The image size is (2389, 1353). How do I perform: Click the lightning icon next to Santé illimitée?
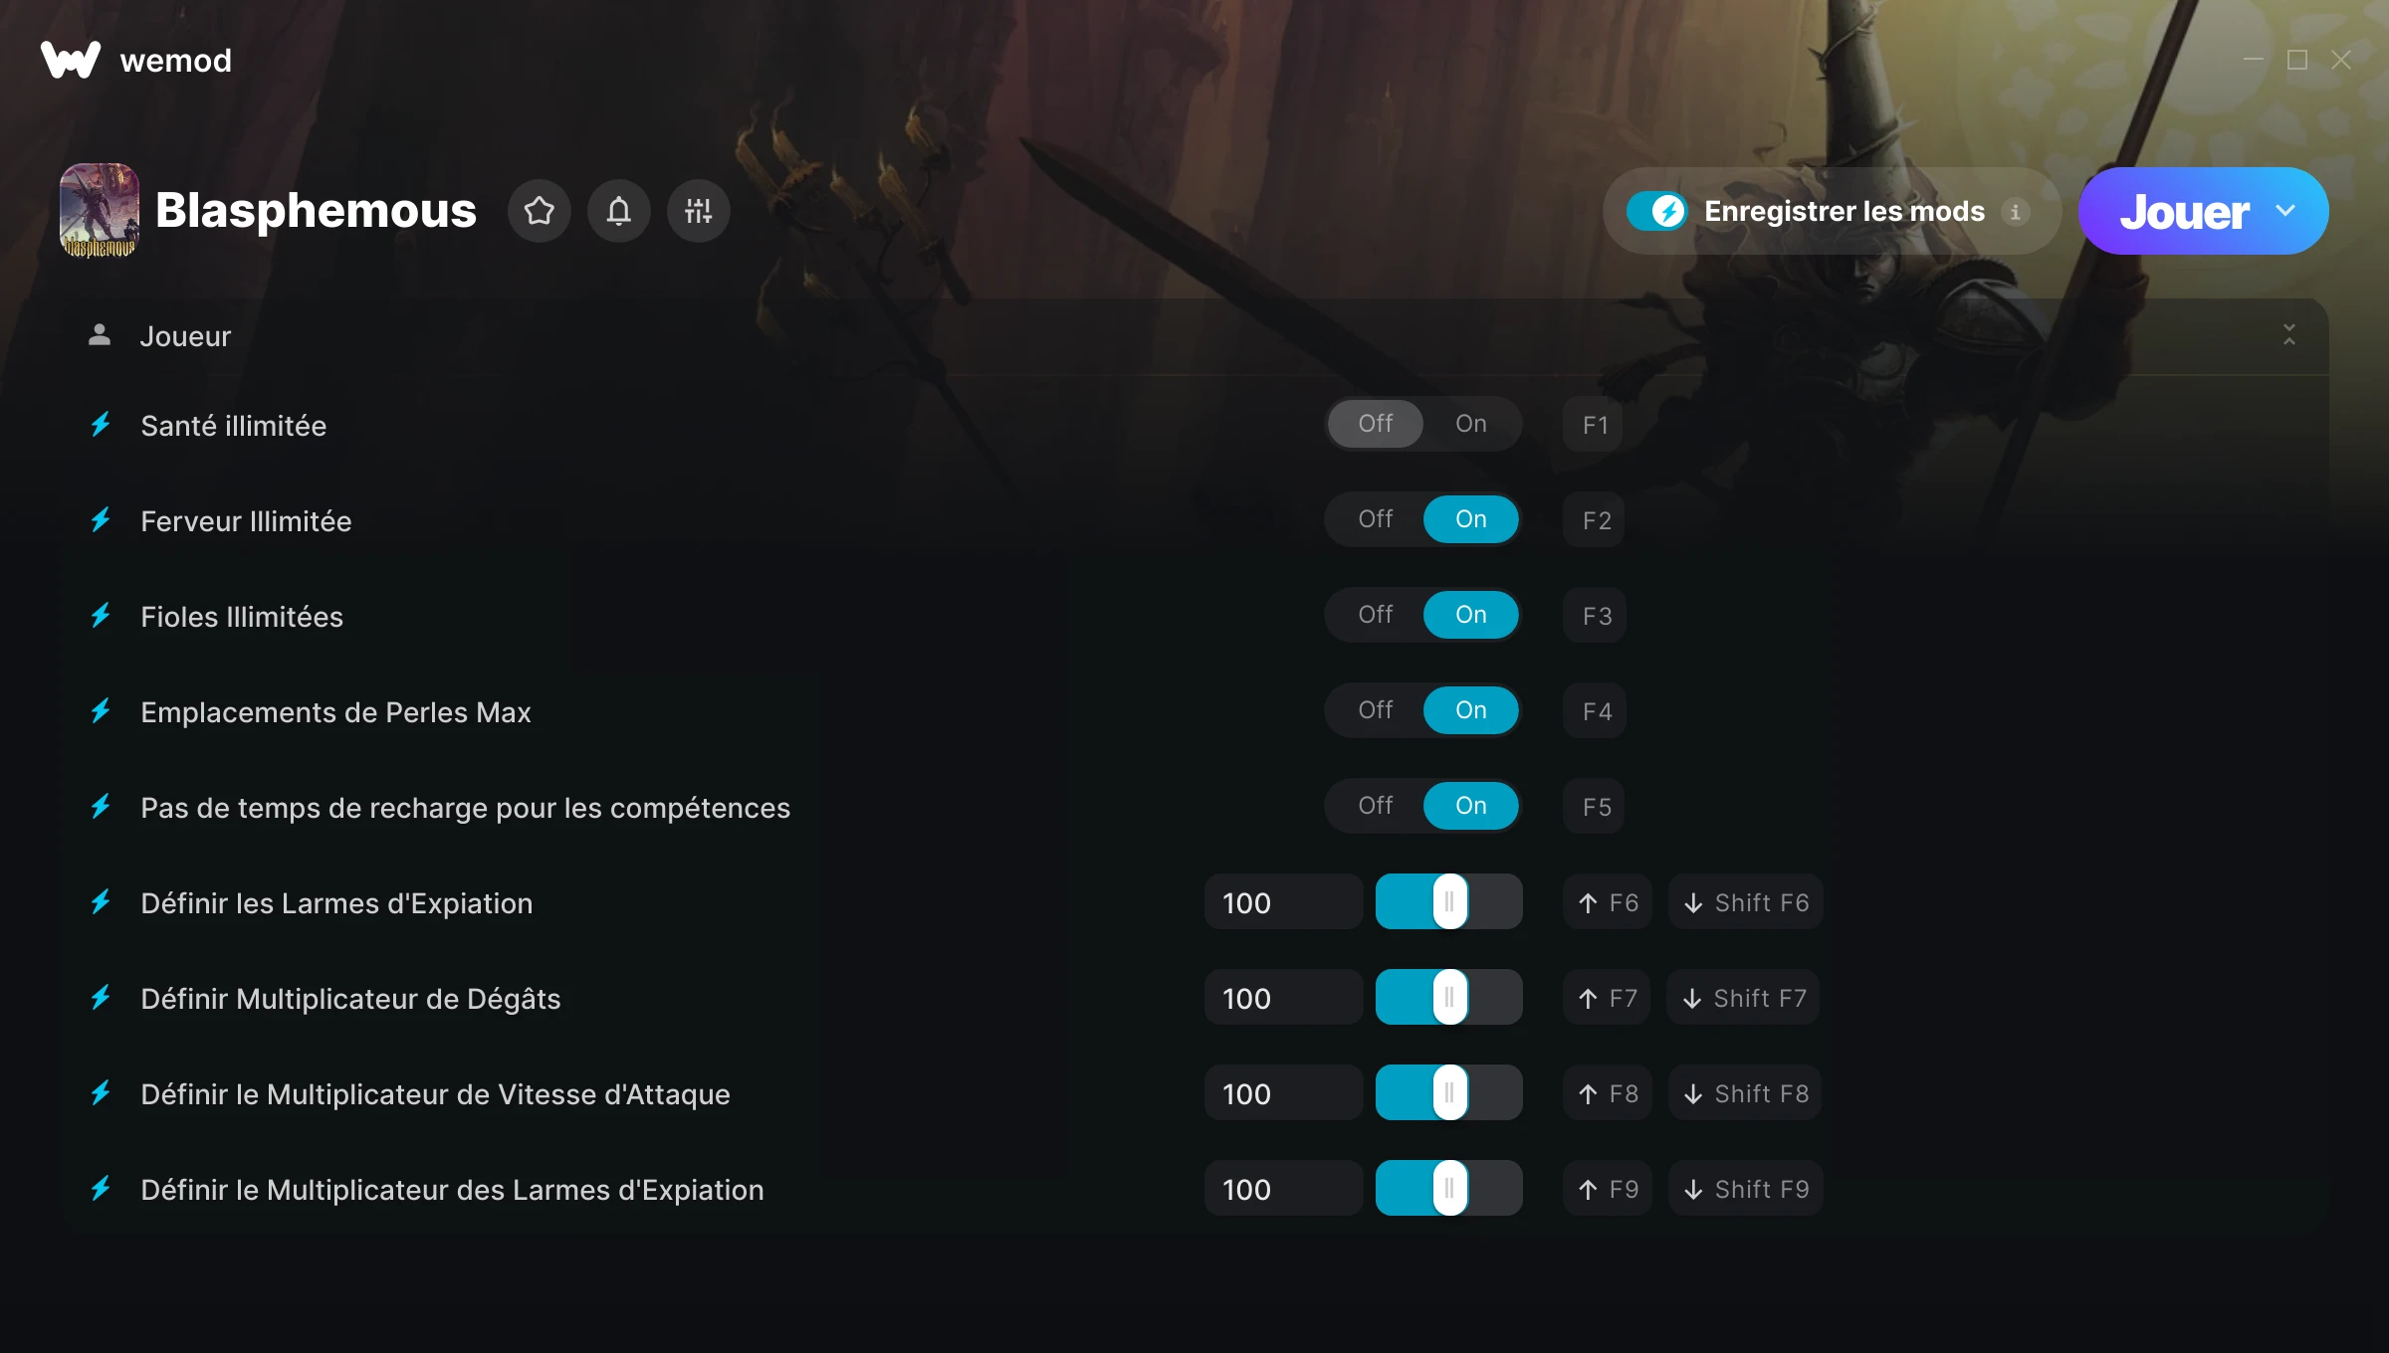[101, 425]
